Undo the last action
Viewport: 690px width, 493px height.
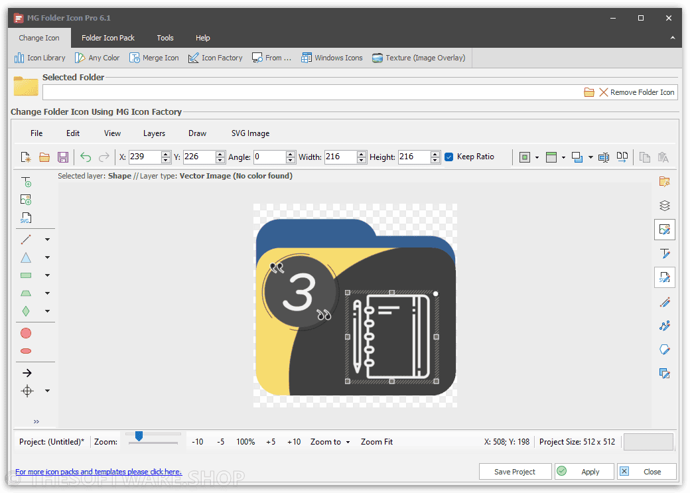point(86,157)
